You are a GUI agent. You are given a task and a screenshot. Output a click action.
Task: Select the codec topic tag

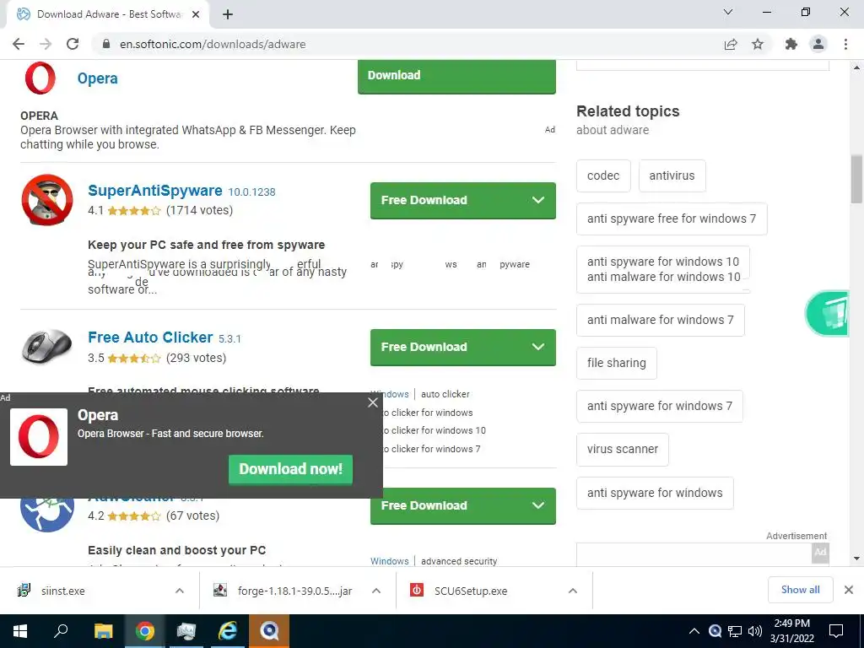click(x=603, y=175)
